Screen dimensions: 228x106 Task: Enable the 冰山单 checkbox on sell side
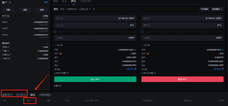(142, 45)
